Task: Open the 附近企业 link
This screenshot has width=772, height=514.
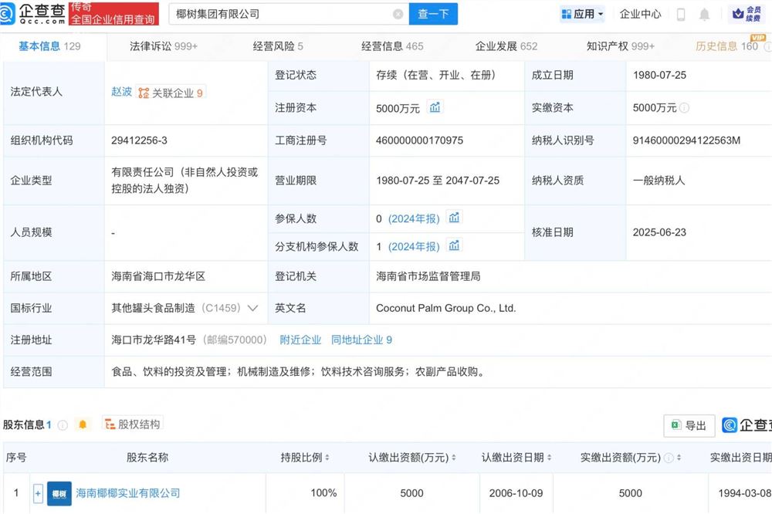Action: click(x=300, y=340)
